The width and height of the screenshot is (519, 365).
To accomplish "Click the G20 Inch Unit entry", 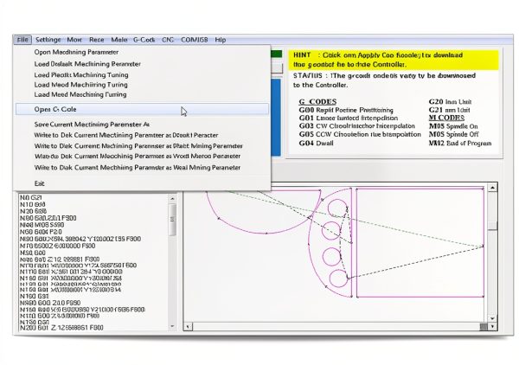I will [450, 101].
